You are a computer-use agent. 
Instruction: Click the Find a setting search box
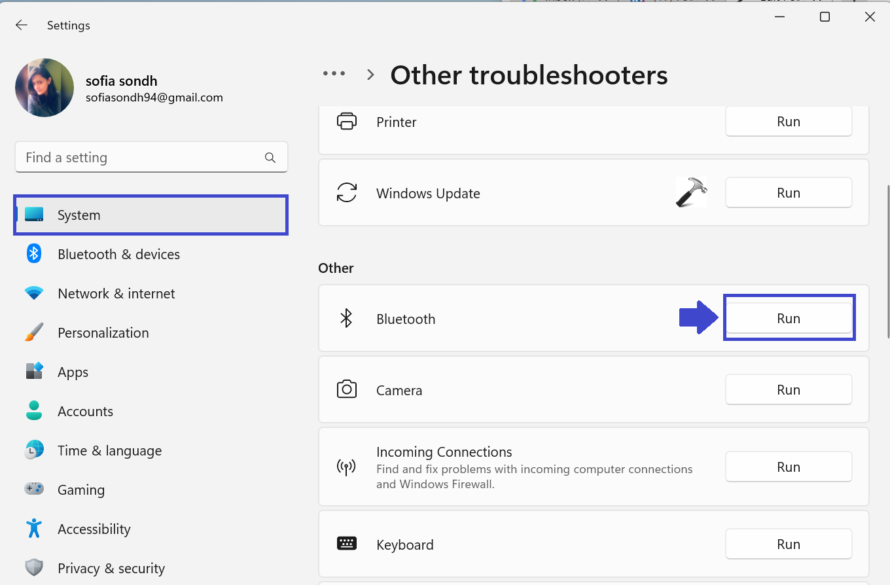click(141, 158)
